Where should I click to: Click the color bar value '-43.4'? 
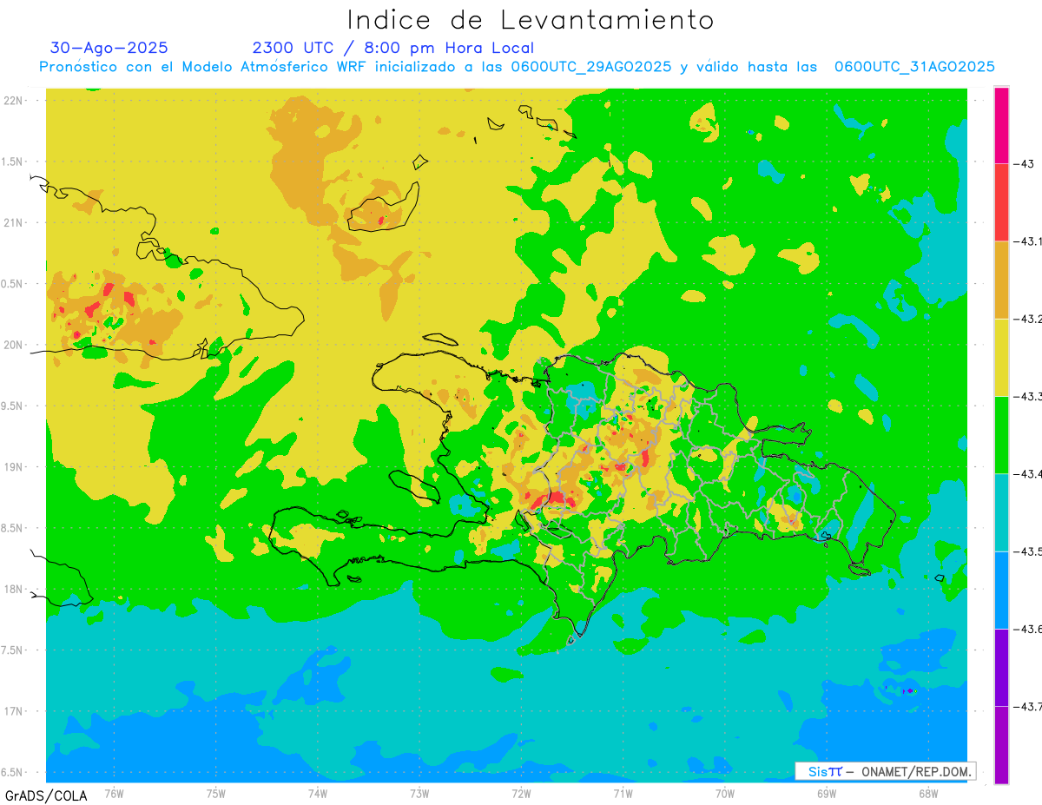pyautogui.click(x=1028, y=473)
